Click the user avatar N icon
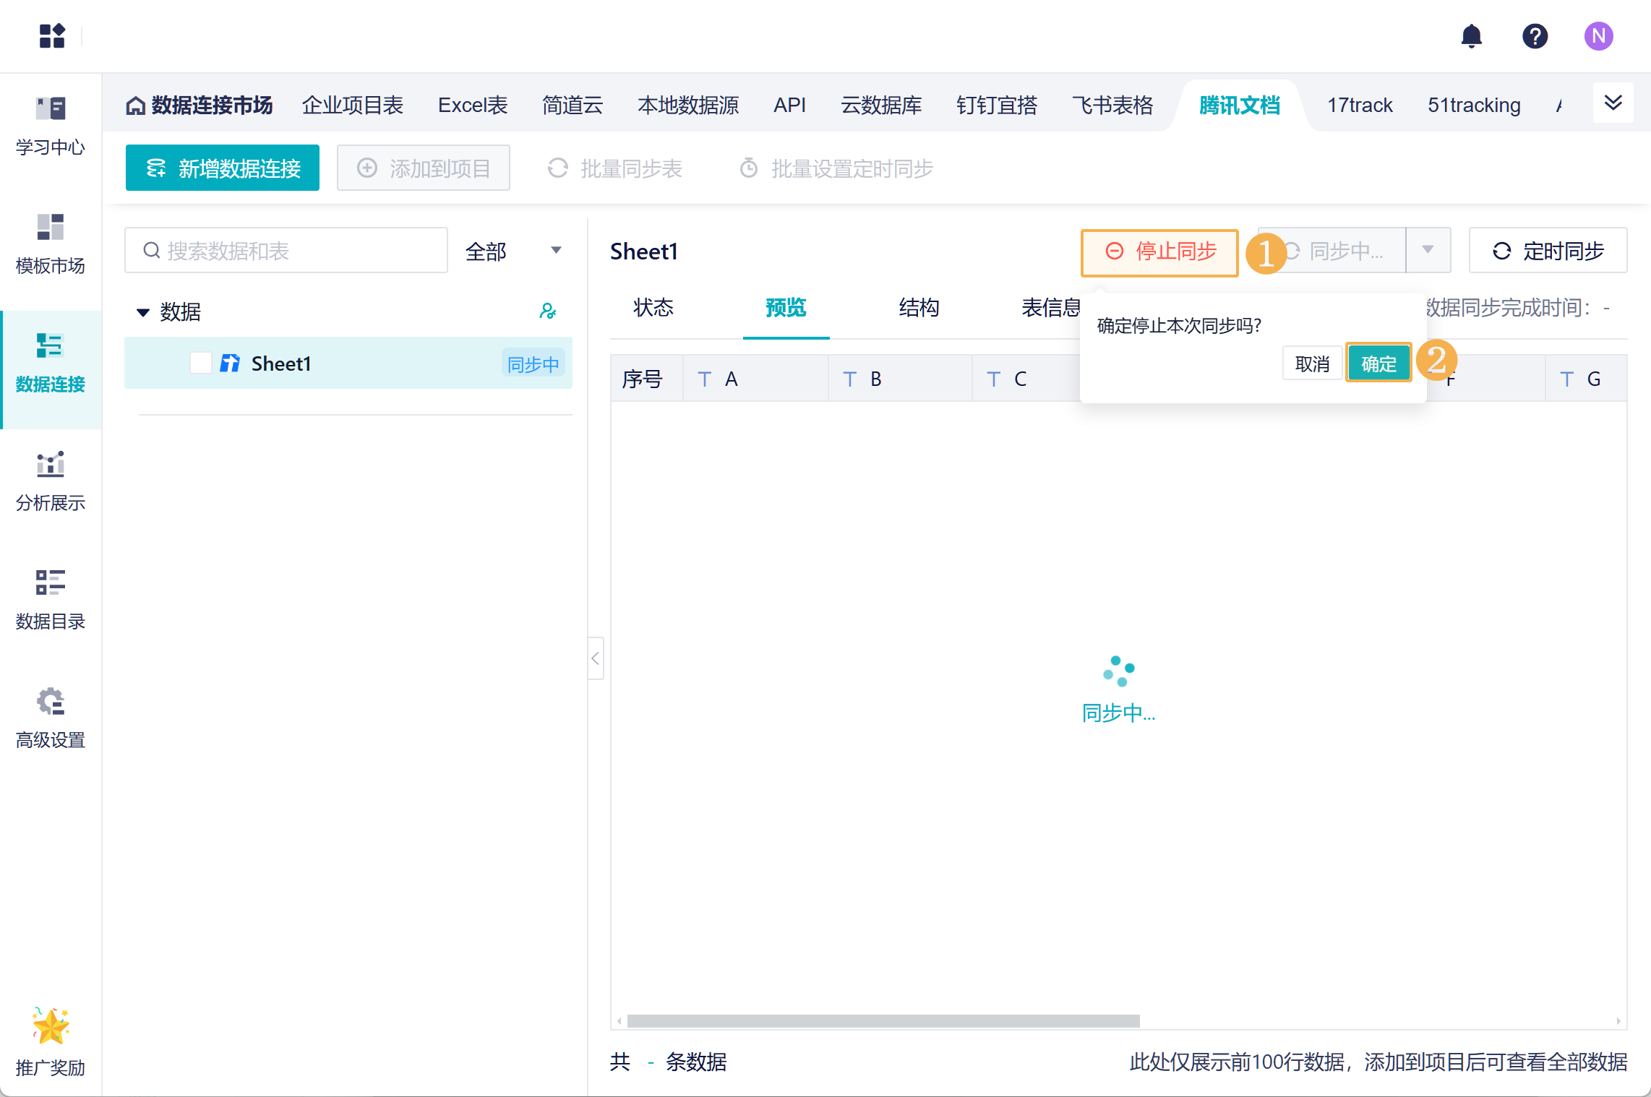This screenshot has width=1651, height=1097. (1598, 36)
